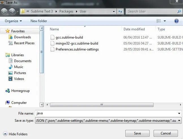Open Downloads in navigation pane

click(x=23, y=37)
